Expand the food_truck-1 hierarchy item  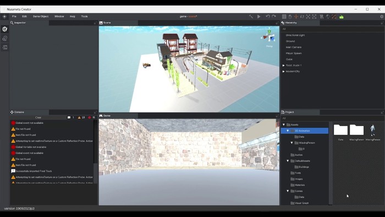click(283, 66)
